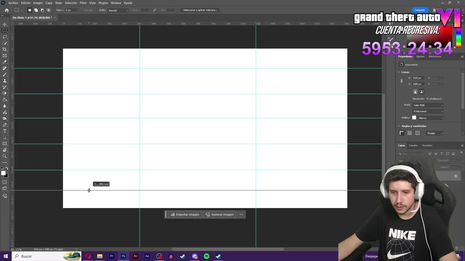Viewport: 465px width, 261px height.
Task: Choose New selection mode
Action: point(30,10)
